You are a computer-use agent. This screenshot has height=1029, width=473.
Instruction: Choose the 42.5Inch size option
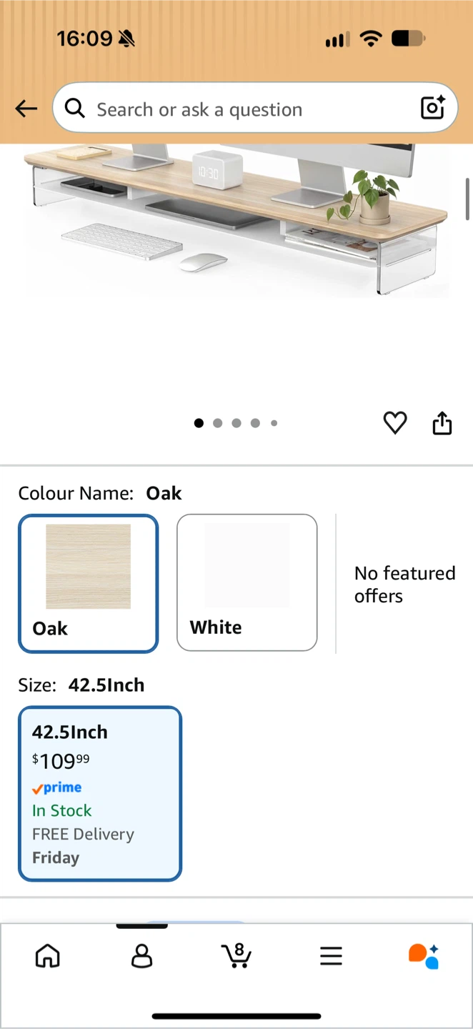(x=100, y=793)
